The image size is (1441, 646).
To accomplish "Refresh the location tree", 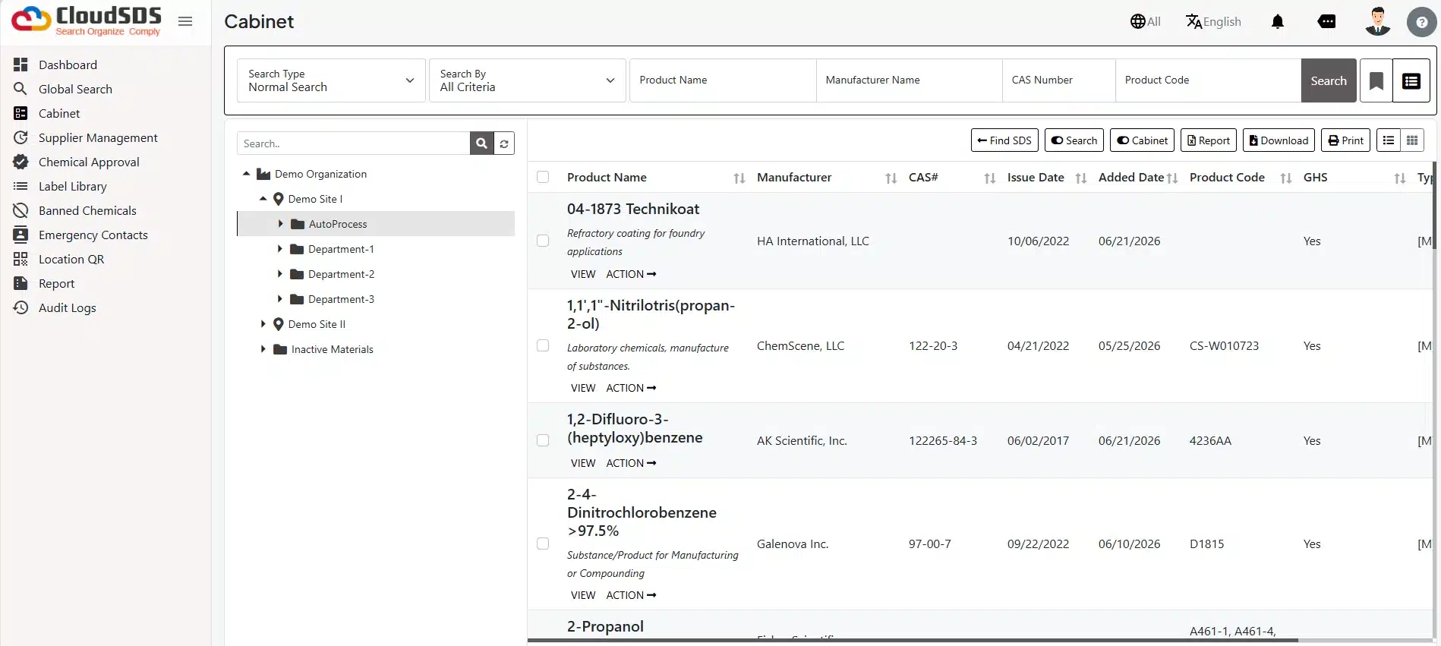I will coord(504,143).
